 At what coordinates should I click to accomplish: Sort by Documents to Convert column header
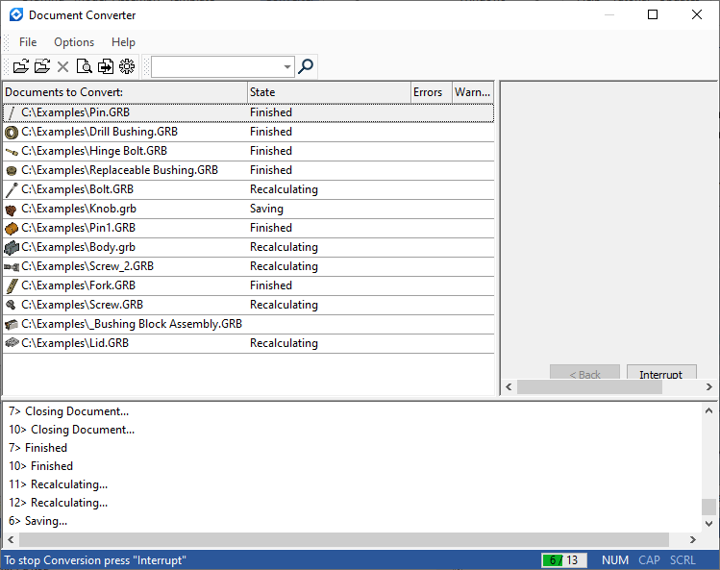point(125,92)
